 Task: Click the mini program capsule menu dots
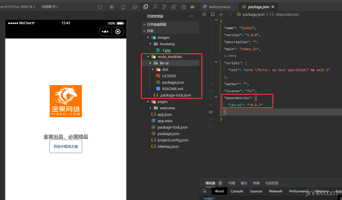pyautogui.click(x=105, y=32)
